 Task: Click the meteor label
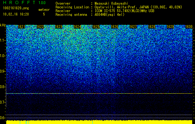(44, 10)
